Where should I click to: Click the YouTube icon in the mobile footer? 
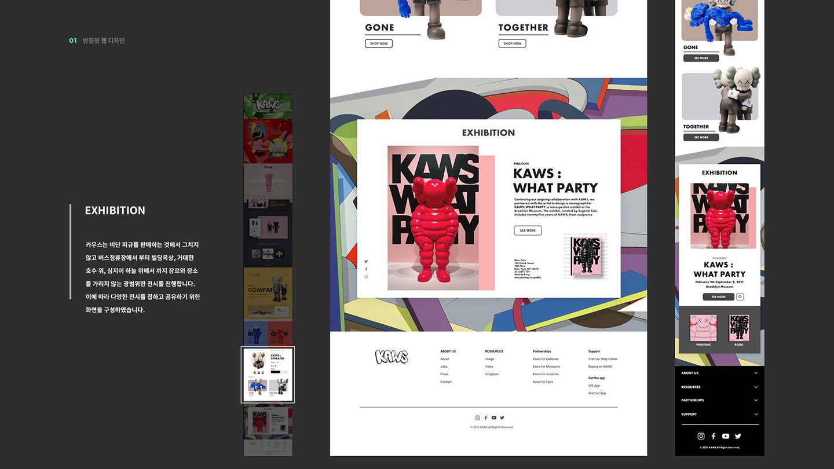[726, 436]
